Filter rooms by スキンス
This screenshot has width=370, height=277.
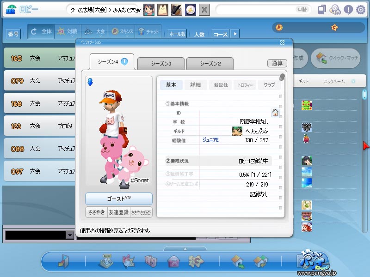[122, 31]
